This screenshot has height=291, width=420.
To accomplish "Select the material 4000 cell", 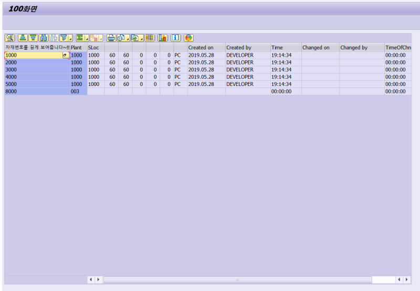I will click(37, 77).
